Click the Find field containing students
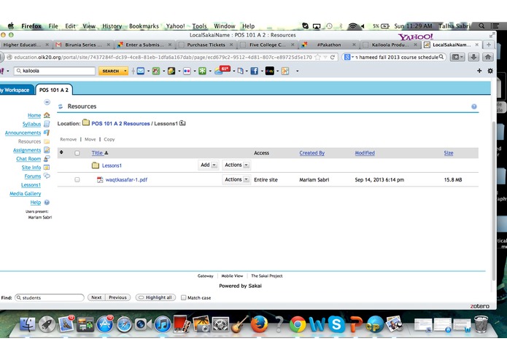The image size is (507, 360). click(50, 297)
